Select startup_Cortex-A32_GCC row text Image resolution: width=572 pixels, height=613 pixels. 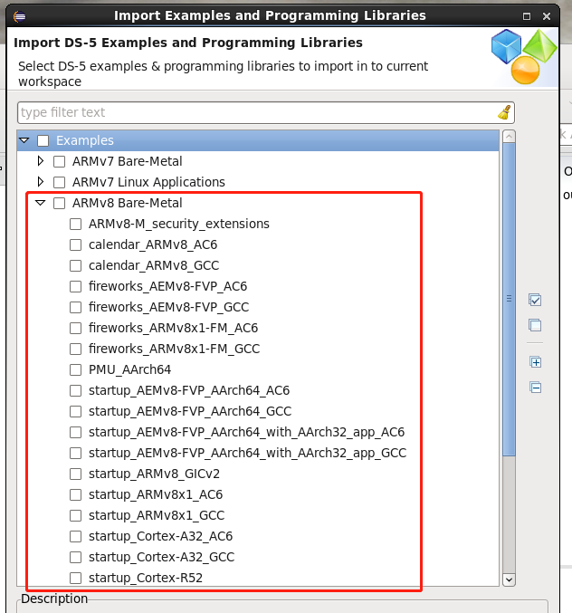coord(162,557)
